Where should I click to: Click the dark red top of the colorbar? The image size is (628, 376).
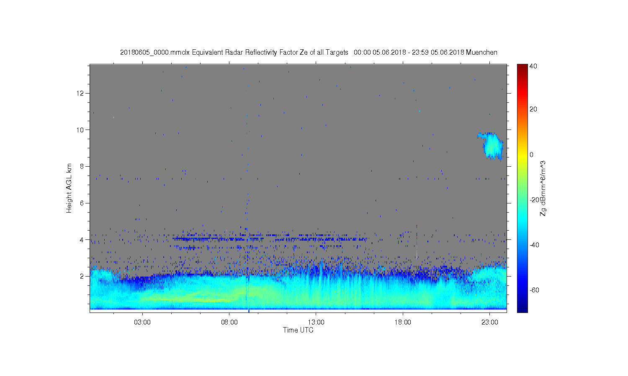coord(522,68)
